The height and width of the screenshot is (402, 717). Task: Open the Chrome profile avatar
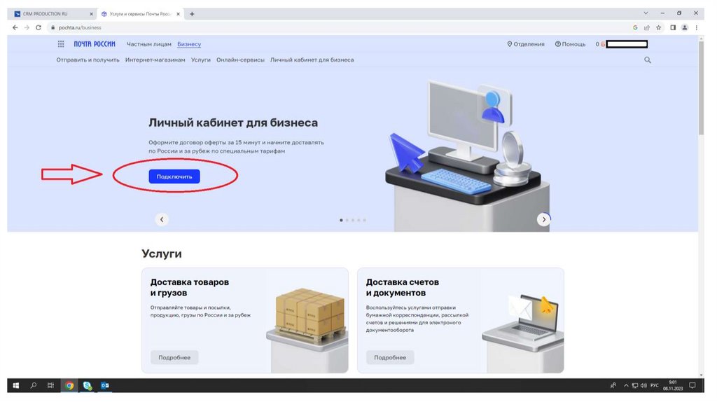point(685,27)
